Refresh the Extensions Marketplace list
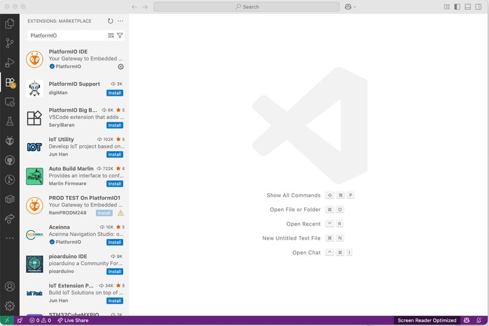 tap(111, 21)
